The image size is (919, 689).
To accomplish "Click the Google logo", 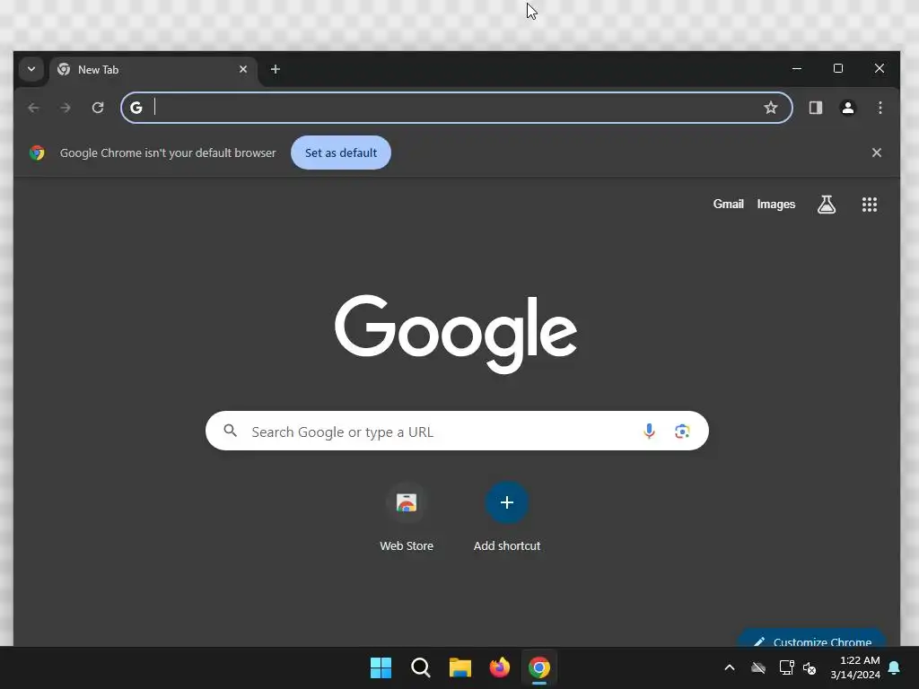I will click(x=456, y=334).
